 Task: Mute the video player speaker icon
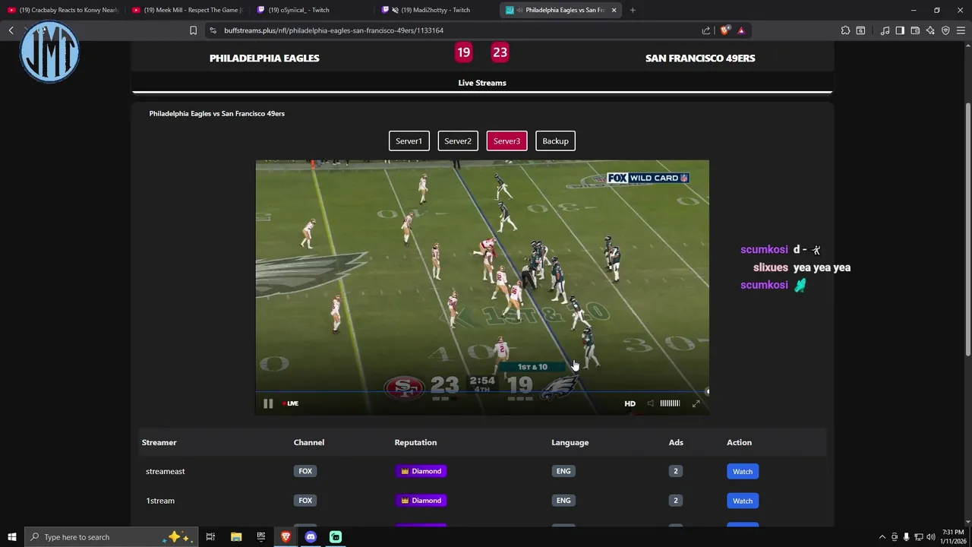pyautogui.click(x=650, y=403)
